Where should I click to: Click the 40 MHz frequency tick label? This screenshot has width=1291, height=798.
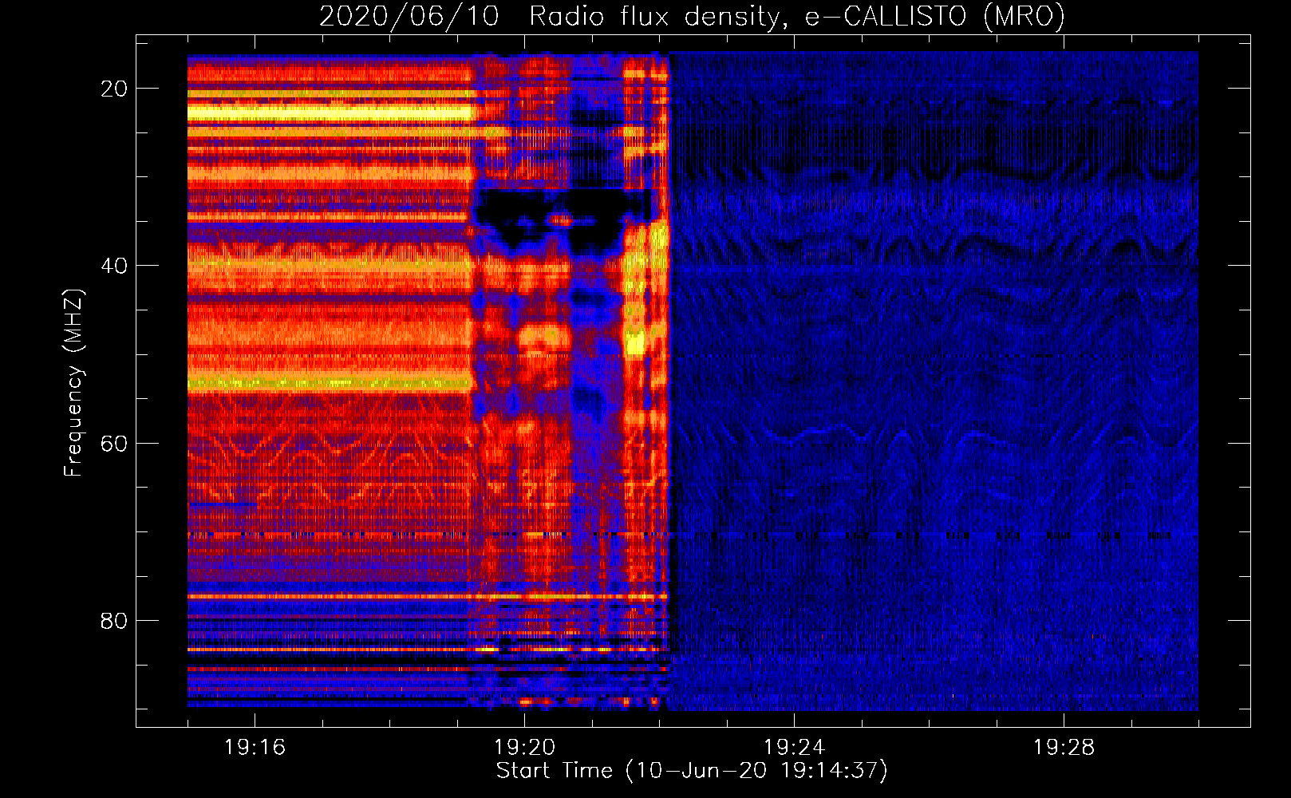[114, 266]
